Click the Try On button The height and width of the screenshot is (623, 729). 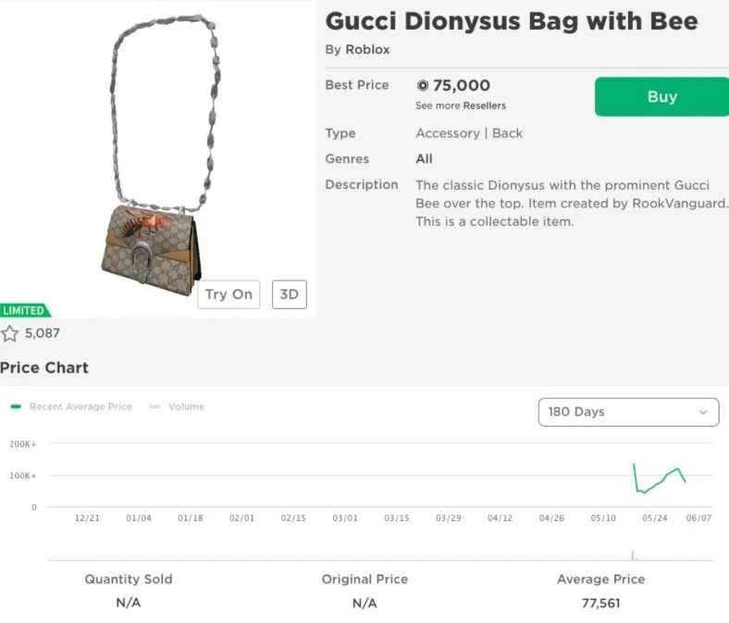(229, 294)
